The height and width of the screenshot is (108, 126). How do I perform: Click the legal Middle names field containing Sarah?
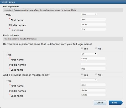pyautogui.click(x=93, y=24)
